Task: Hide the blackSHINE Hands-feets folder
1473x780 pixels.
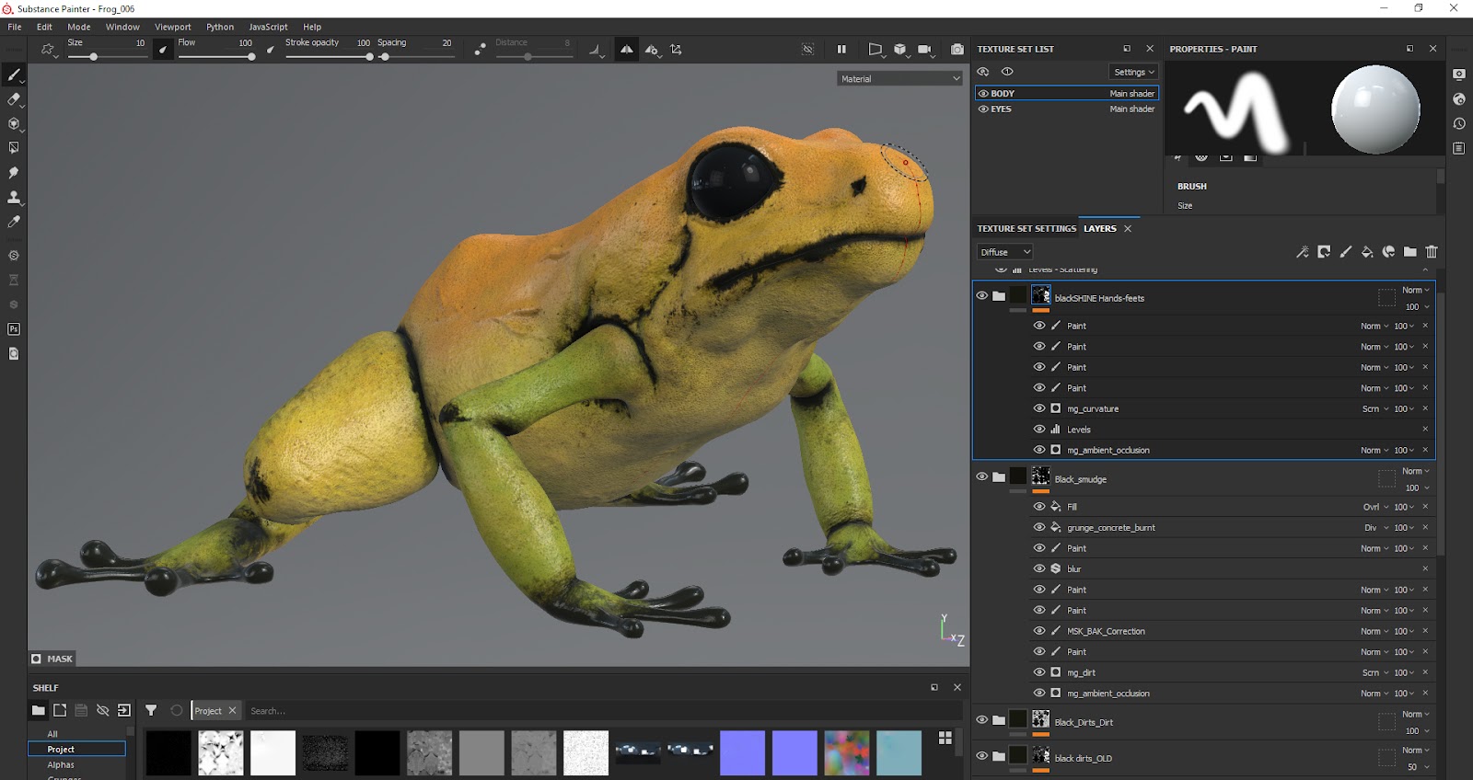Action: [x=981, y=295]
